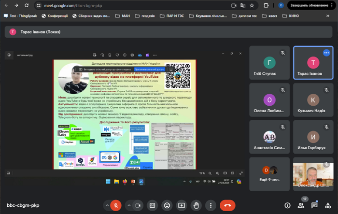This screenshot has width=338, height=214.
Task: Open the "Конференції" bookmark
Action: coord(55,15)
